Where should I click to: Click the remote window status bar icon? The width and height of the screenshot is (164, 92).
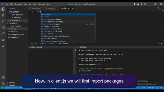pyautogui.click(x=2, y=88)
